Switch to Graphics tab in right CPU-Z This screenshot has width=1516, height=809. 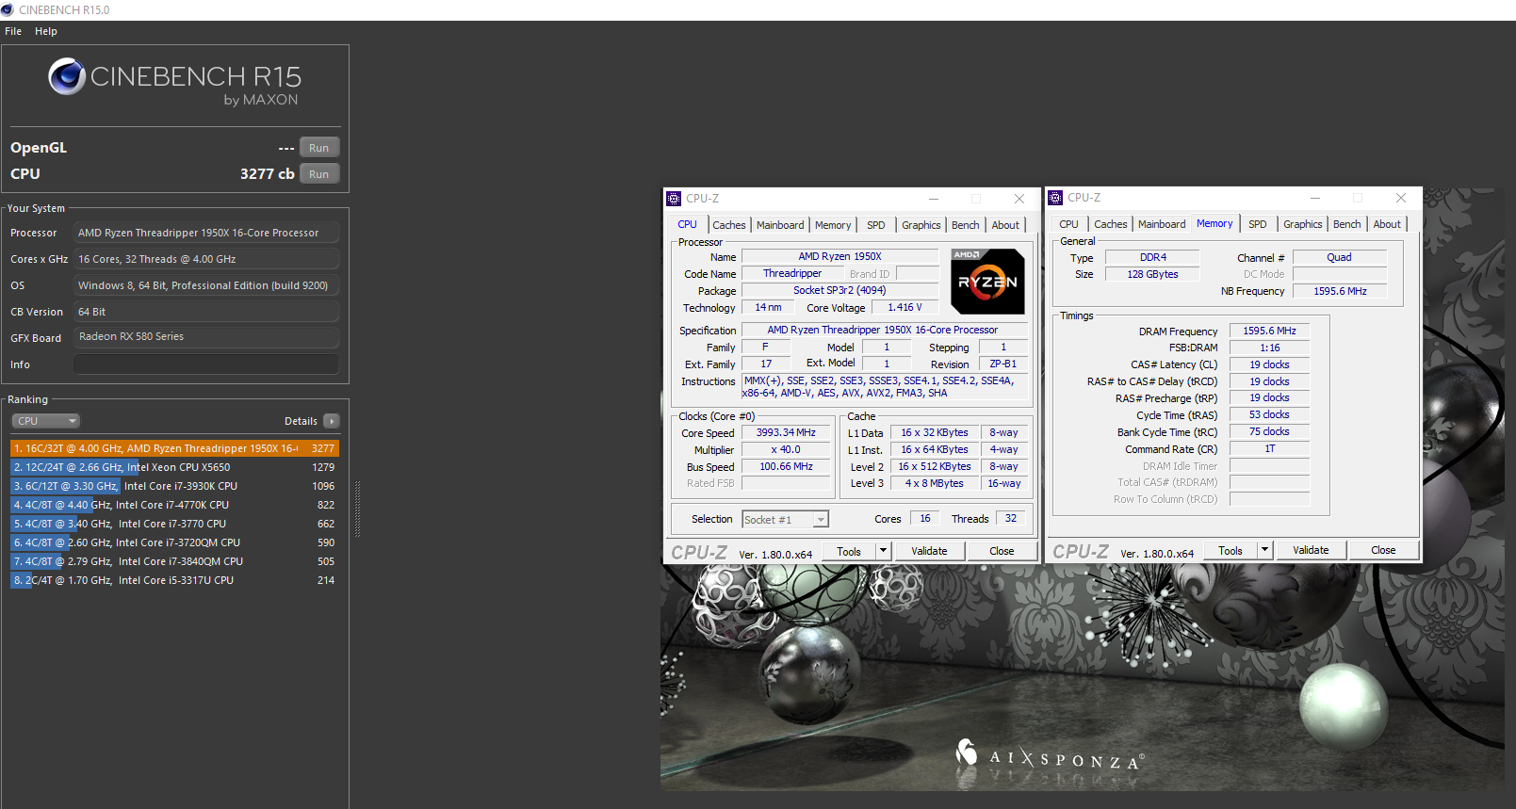[x=1302, y=224]
